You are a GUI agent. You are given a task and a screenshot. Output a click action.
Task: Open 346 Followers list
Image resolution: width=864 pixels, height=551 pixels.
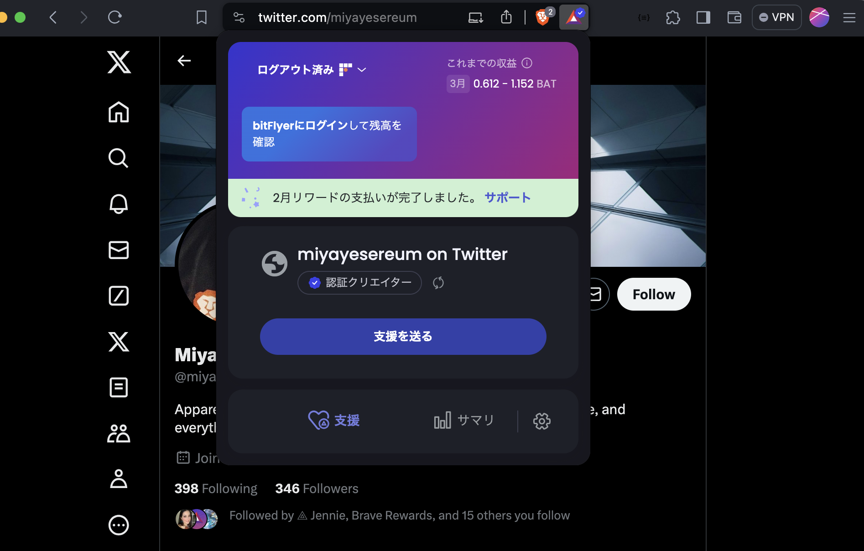pyautogui.click(x=317, y=489)
